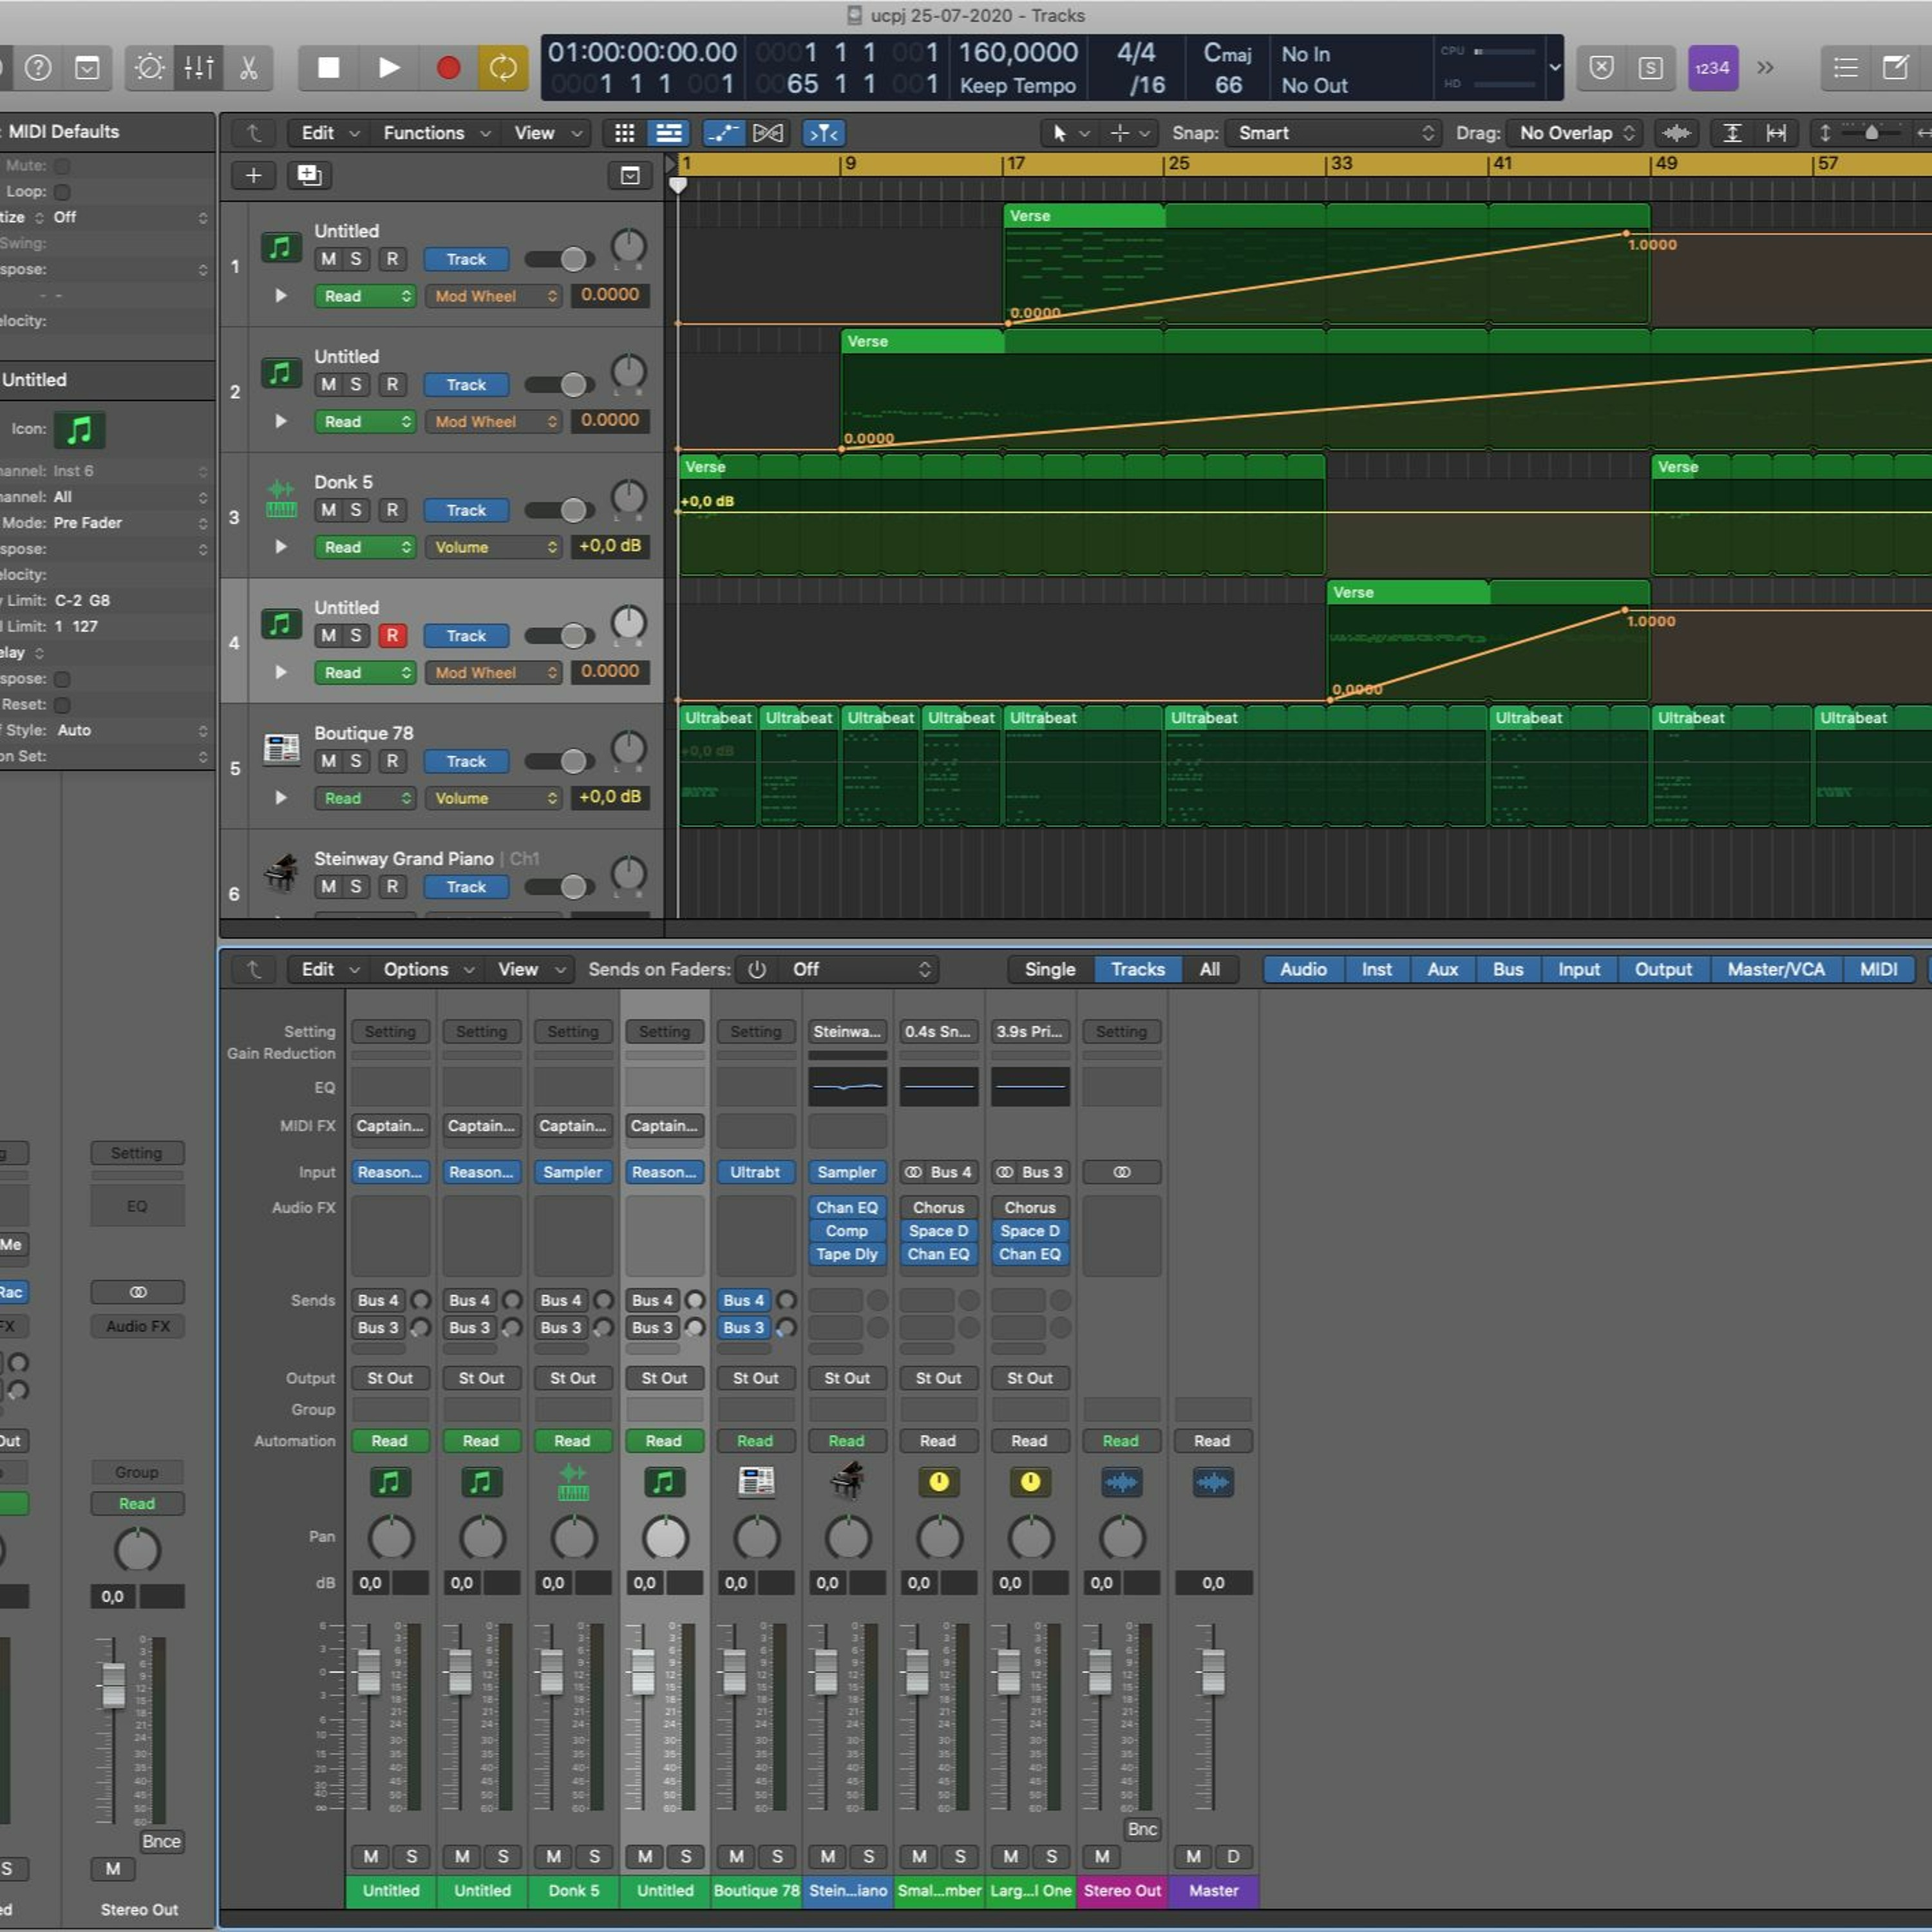1932x1932 pixels.
Task: Solo the Boutique 78 track
Action: coord(356,761)
